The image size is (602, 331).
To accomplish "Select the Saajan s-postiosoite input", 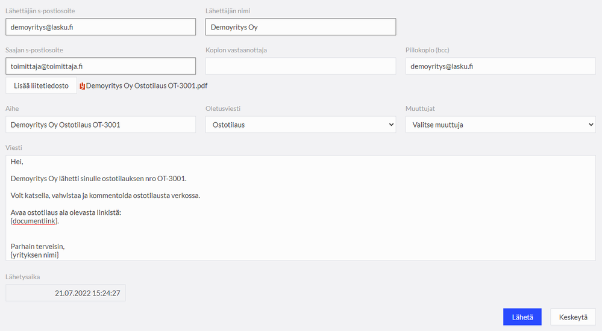I will tap(101, 66).
